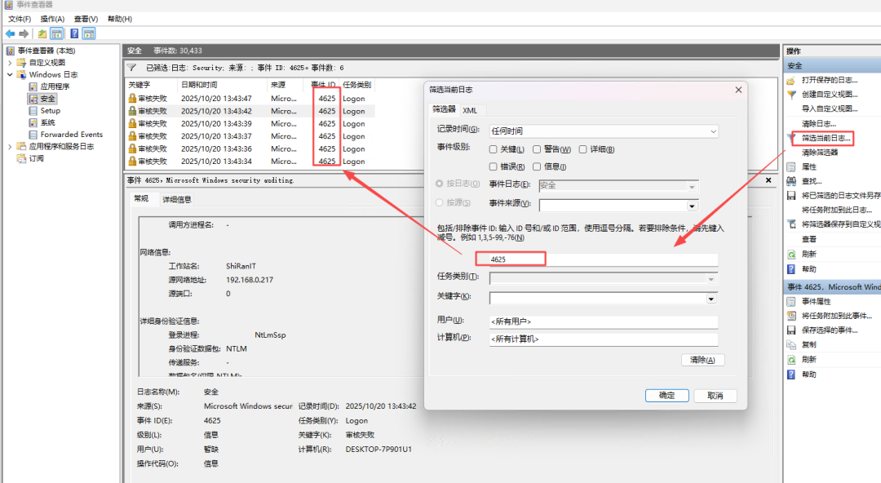Switch to the XML tab in filter dialog
881x483 pixels.
[x=471, y=110]
